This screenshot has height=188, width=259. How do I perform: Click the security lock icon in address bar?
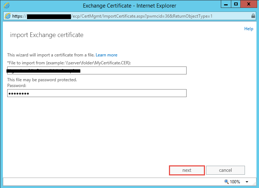253,16
